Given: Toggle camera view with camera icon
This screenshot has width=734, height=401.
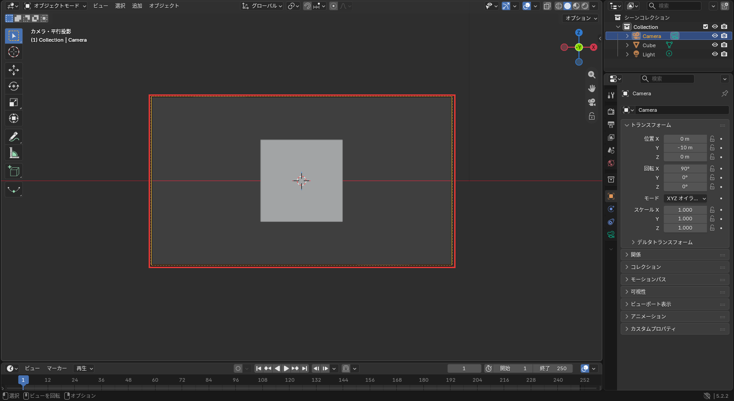Looking at the screenshot, I should [x=592, y=102].
